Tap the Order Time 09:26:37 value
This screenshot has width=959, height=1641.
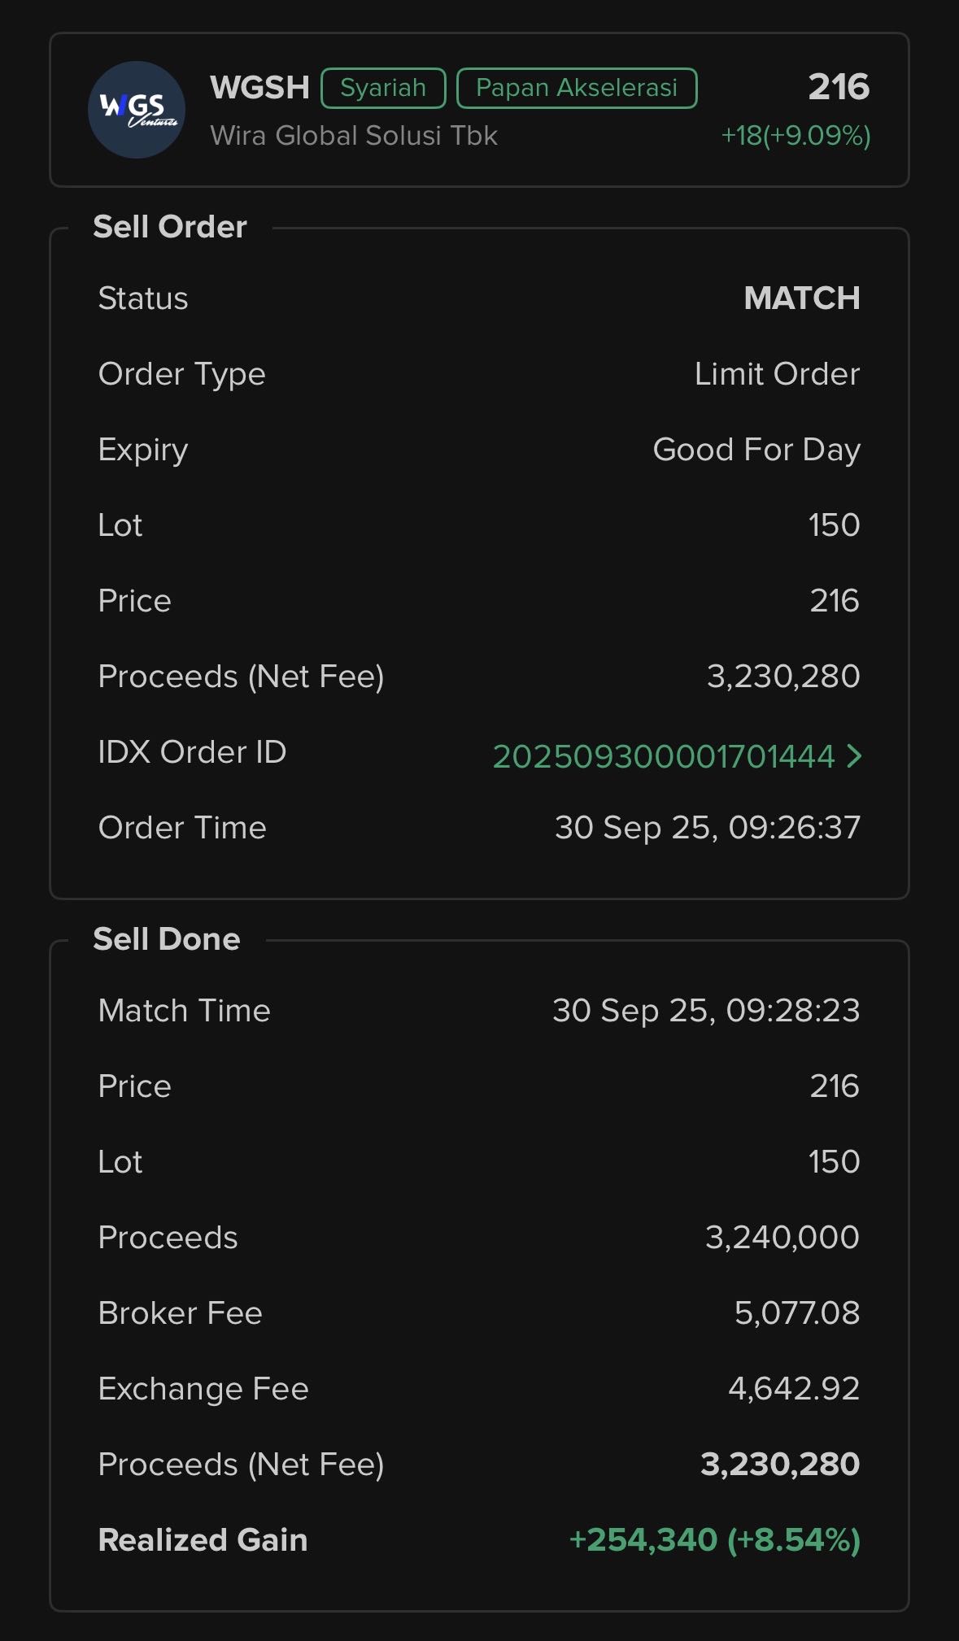pos(707,828)
